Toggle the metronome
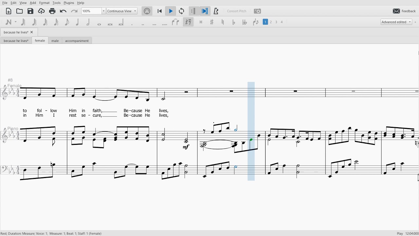The height and width of the screenshot is (236, 419). click(x=216, y=11)
